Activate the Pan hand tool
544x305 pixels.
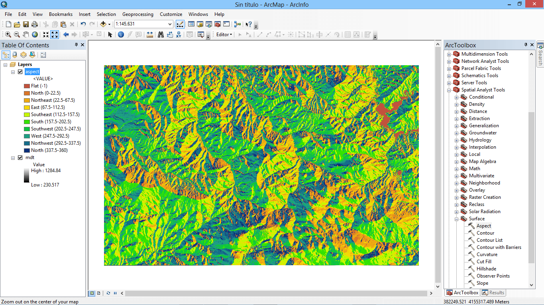(26, 35)
